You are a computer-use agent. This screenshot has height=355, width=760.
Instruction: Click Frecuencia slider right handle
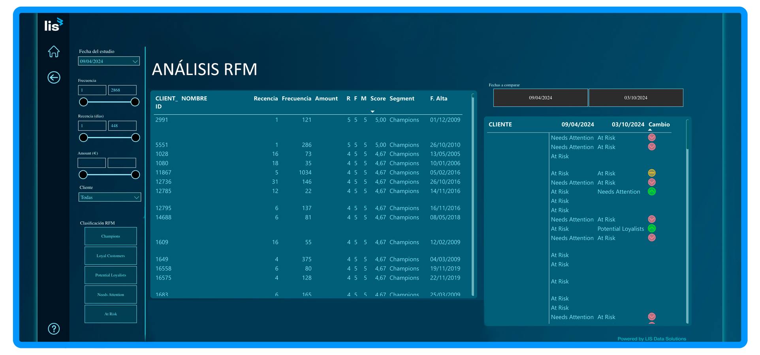pos(135,102)
